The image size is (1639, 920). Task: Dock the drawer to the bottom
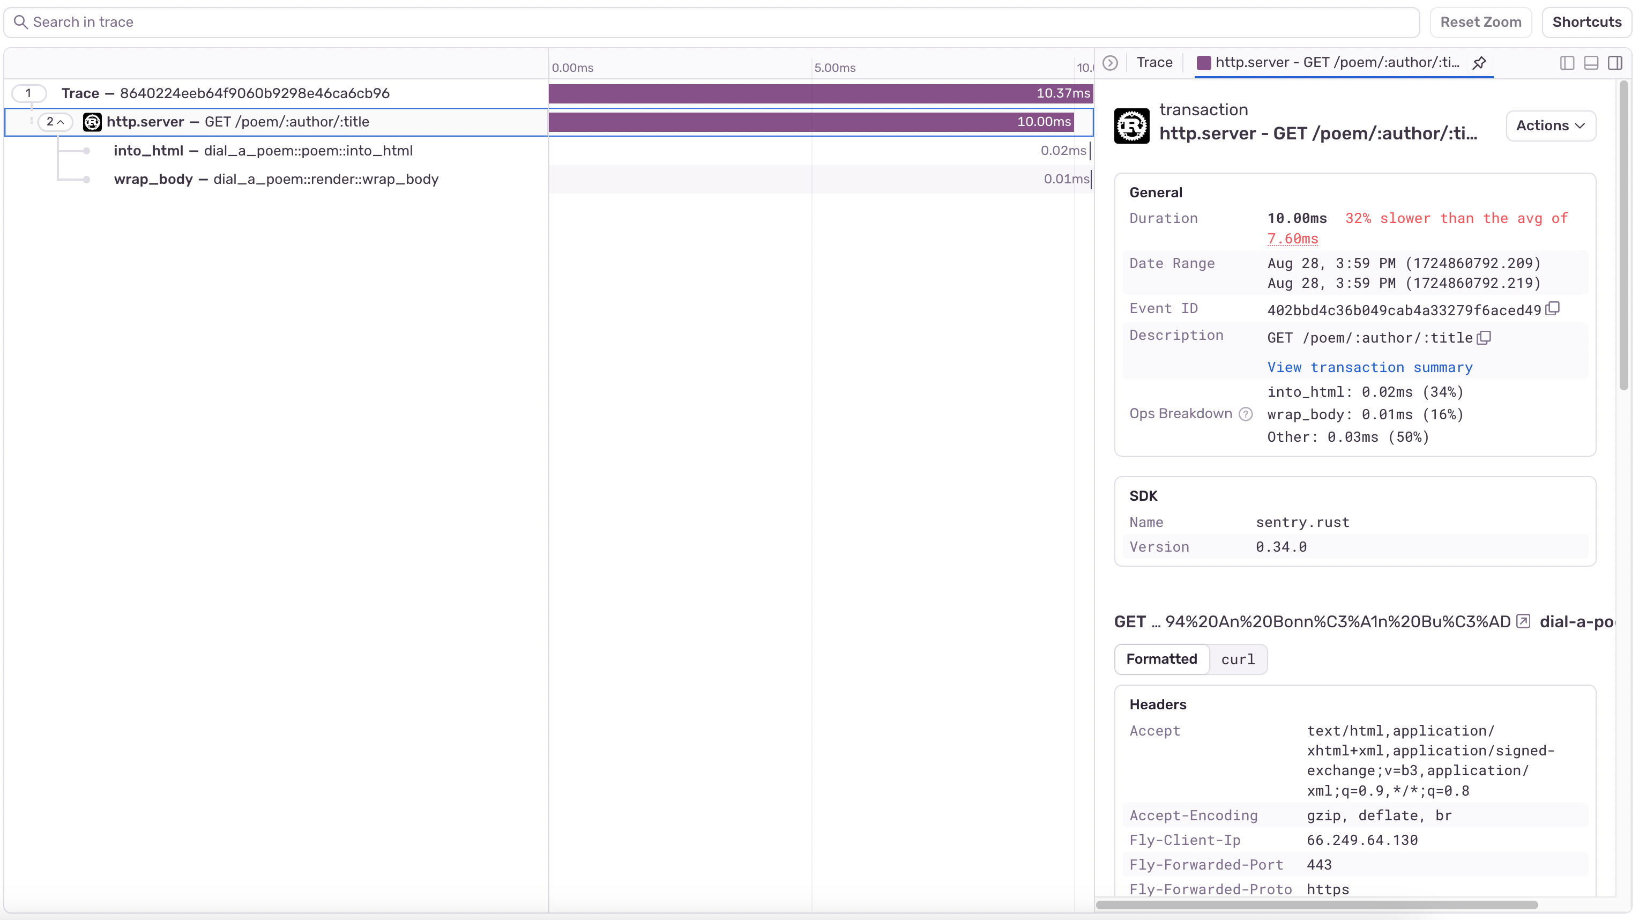point(1591,62)
